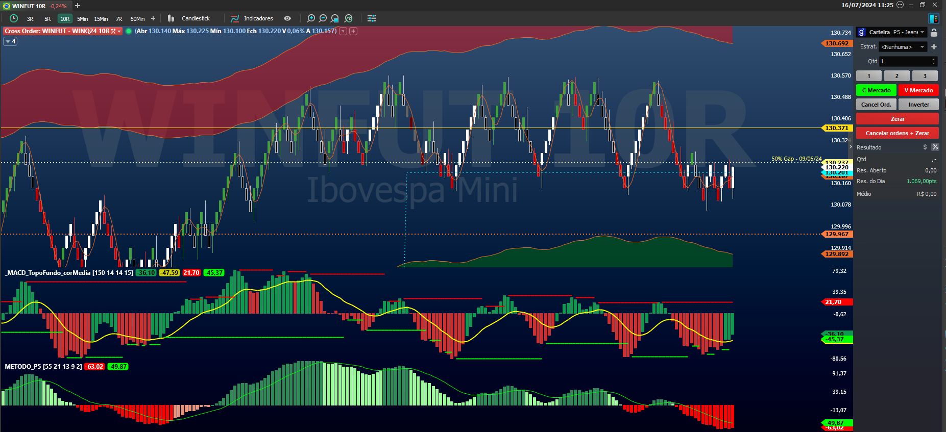Click the METODO_P5 indicator title
This screenshot has width=946, height=432.
(43, 367)
